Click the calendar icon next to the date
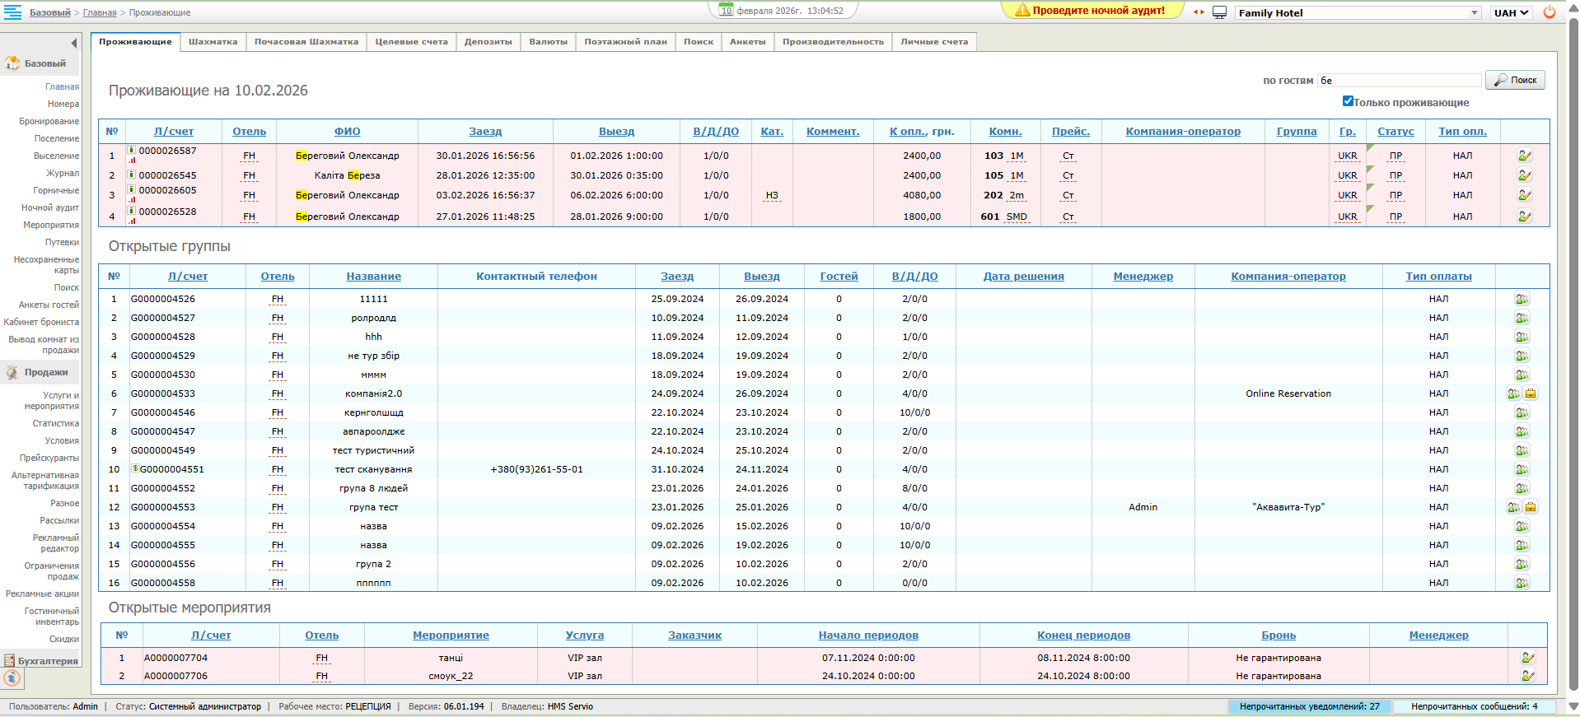 (726, 11)
